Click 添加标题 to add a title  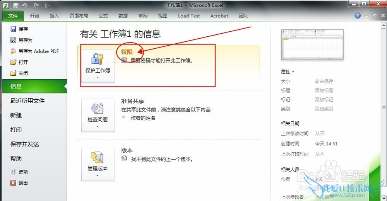[x=324, y=90]
